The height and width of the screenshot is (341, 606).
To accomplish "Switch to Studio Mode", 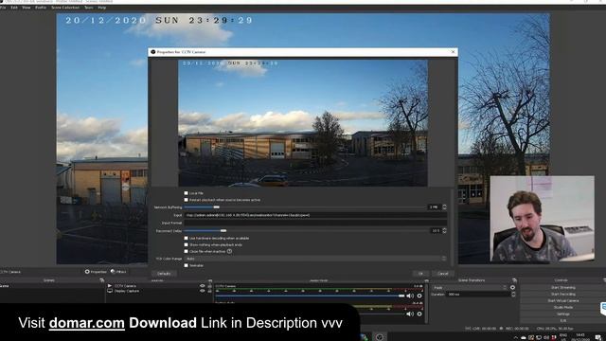I will pyautogui.click(x=563, y=307).
